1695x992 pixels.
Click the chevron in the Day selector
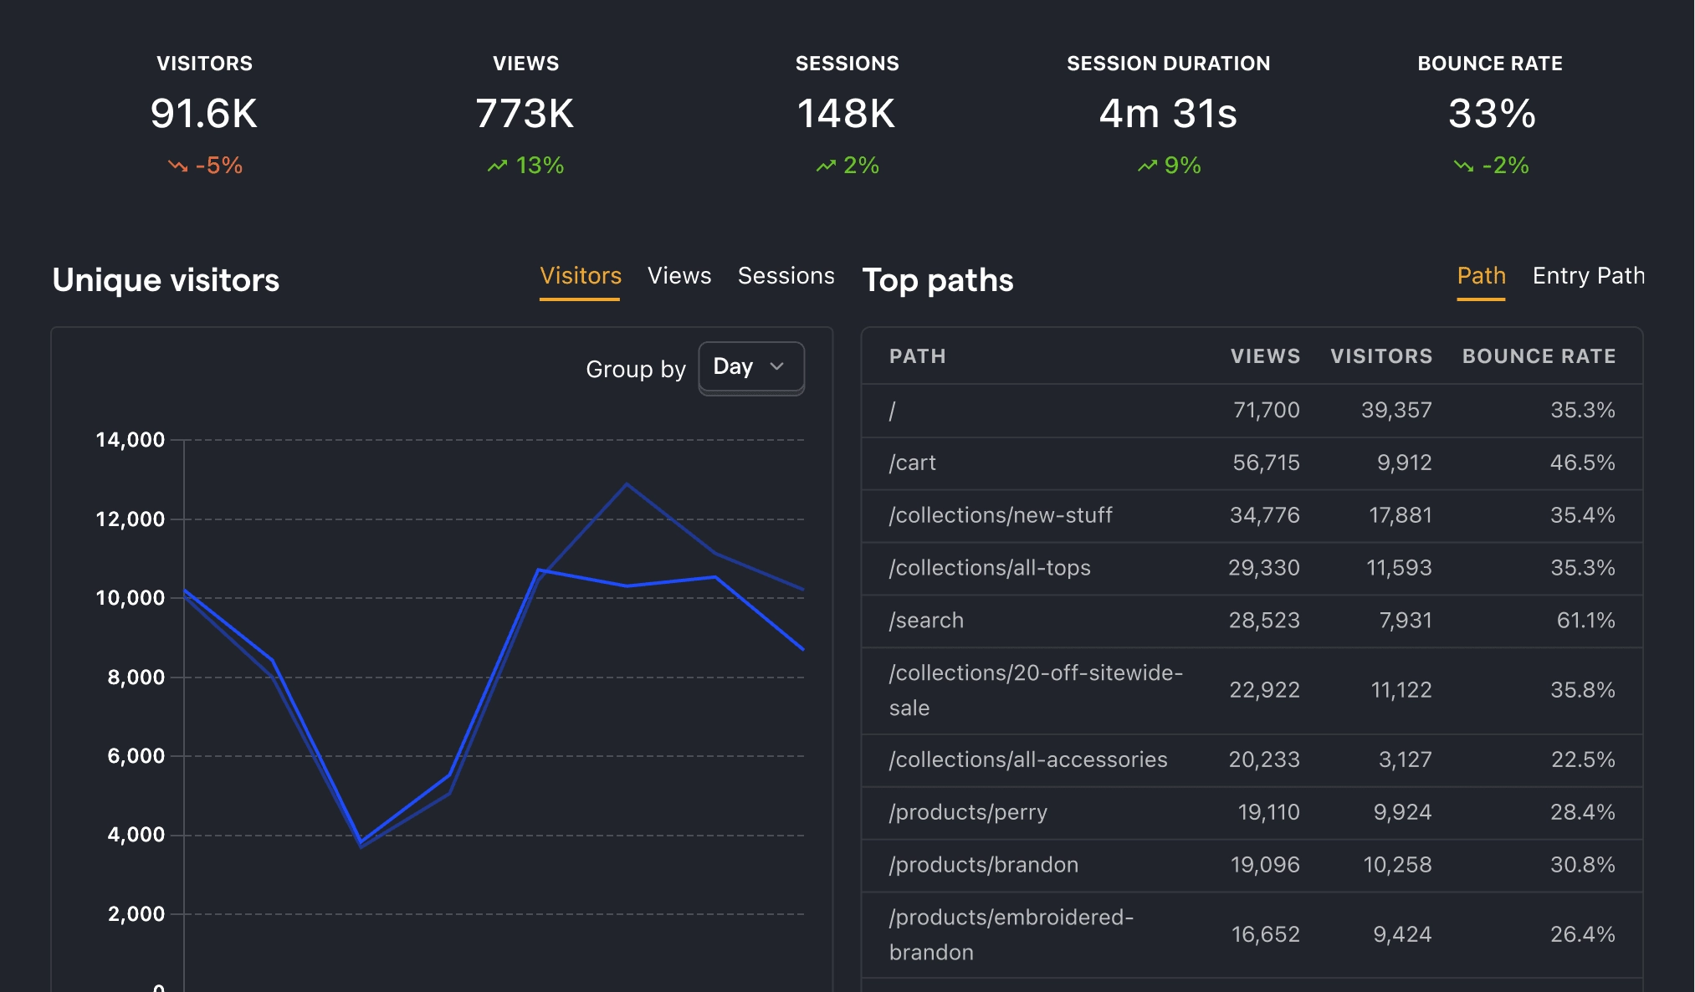pos(777,367)
